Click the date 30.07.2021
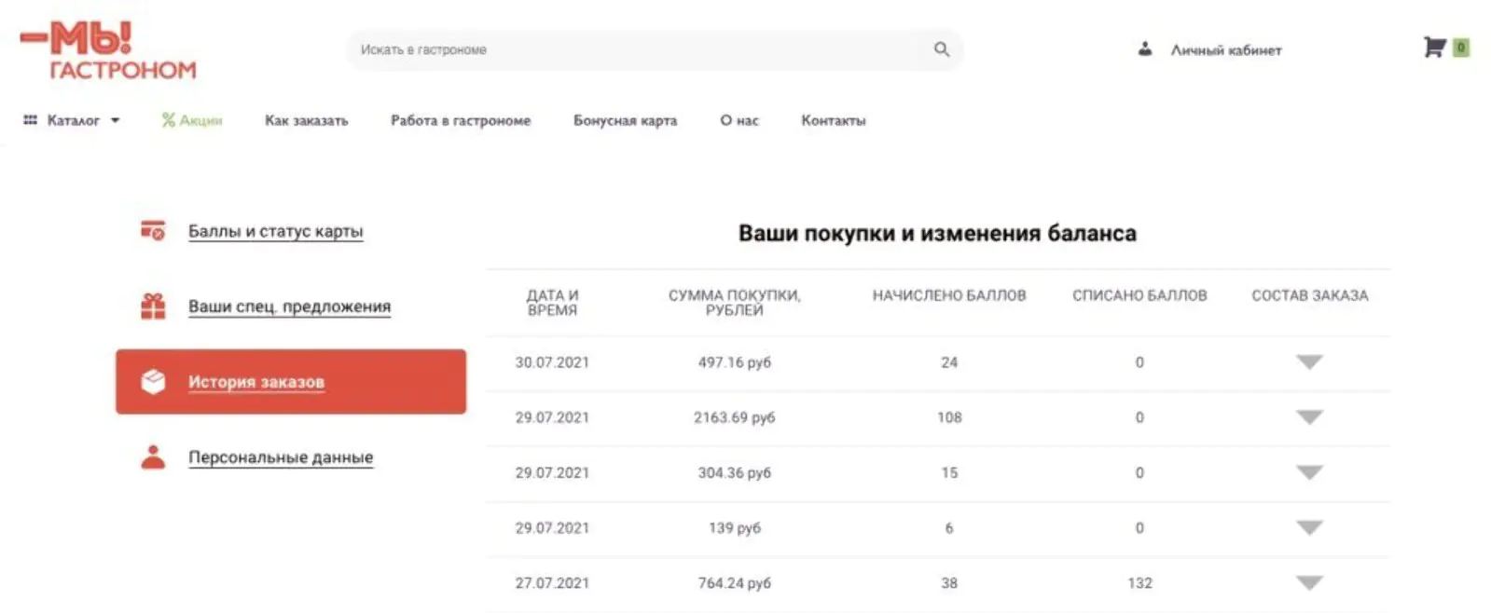1491x613 pixels. tap(552, 362)
